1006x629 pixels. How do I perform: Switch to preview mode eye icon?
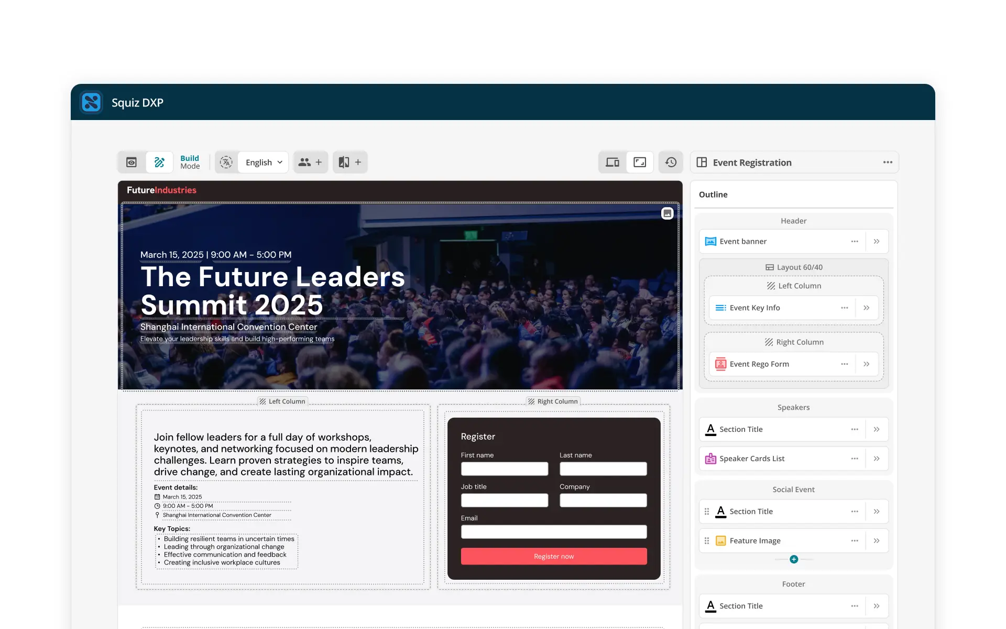pos(132,162)
